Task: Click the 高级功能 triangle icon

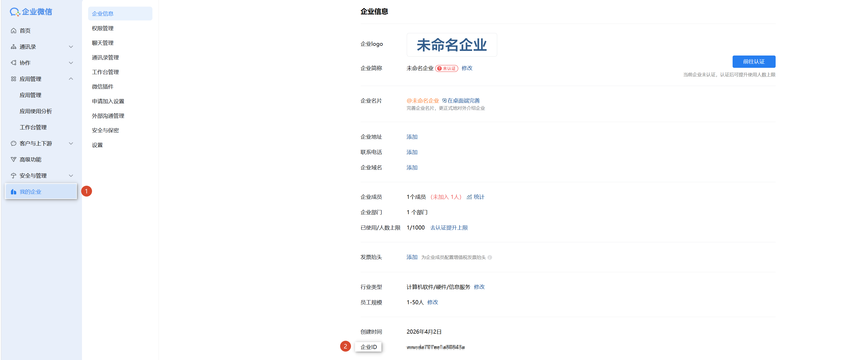Action: click(13, 160)
